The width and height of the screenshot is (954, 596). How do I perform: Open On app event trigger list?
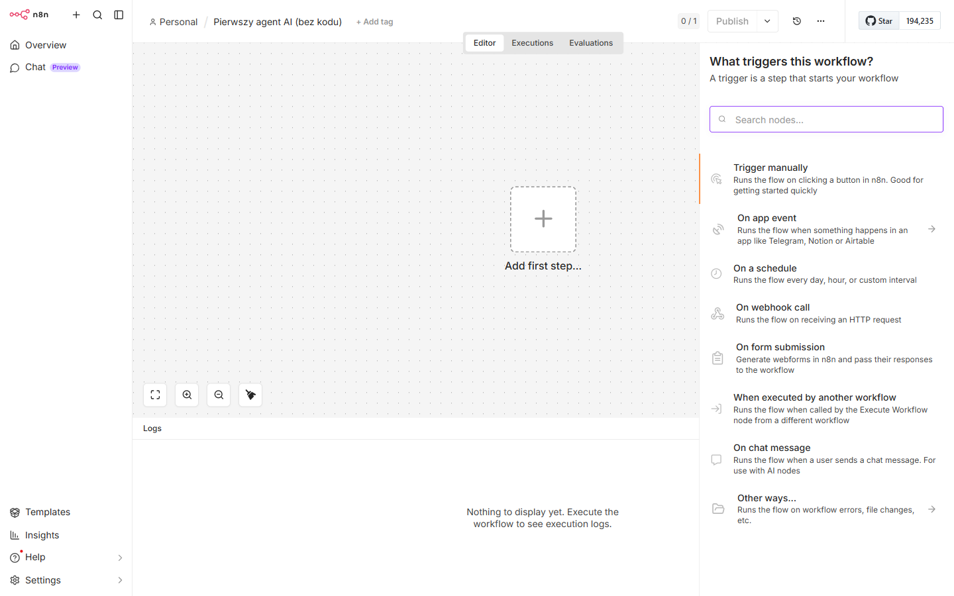coord(827,229)
